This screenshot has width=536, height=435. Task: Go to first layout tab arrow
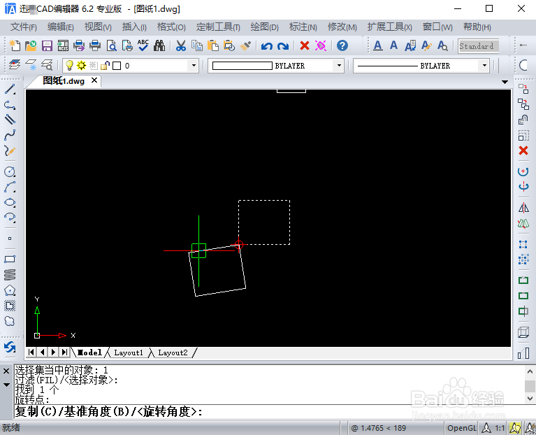[x=31, y=352]
